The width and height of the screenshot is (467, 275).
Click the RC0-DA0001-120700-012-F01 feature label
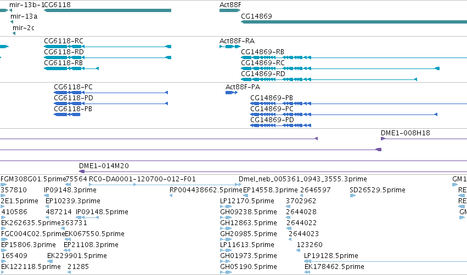click(x=142, y=179)
